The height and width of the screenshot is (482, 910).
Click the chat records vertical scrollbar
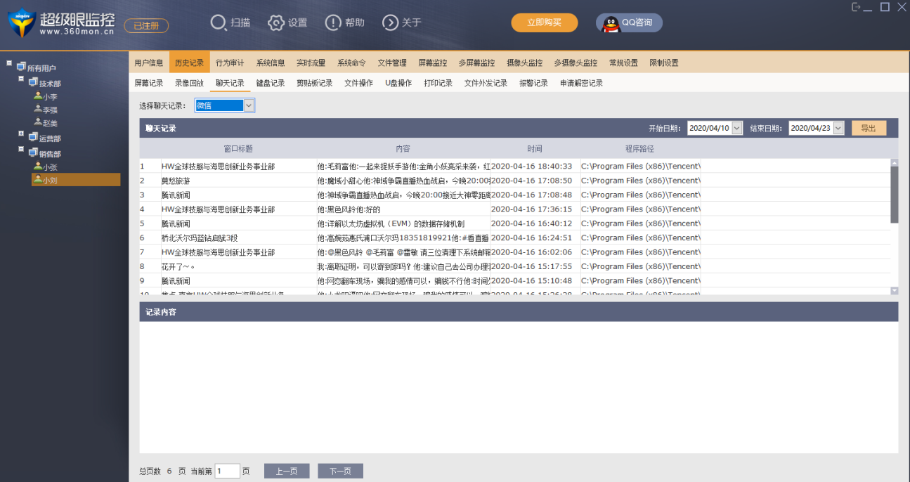pos(894,195)
